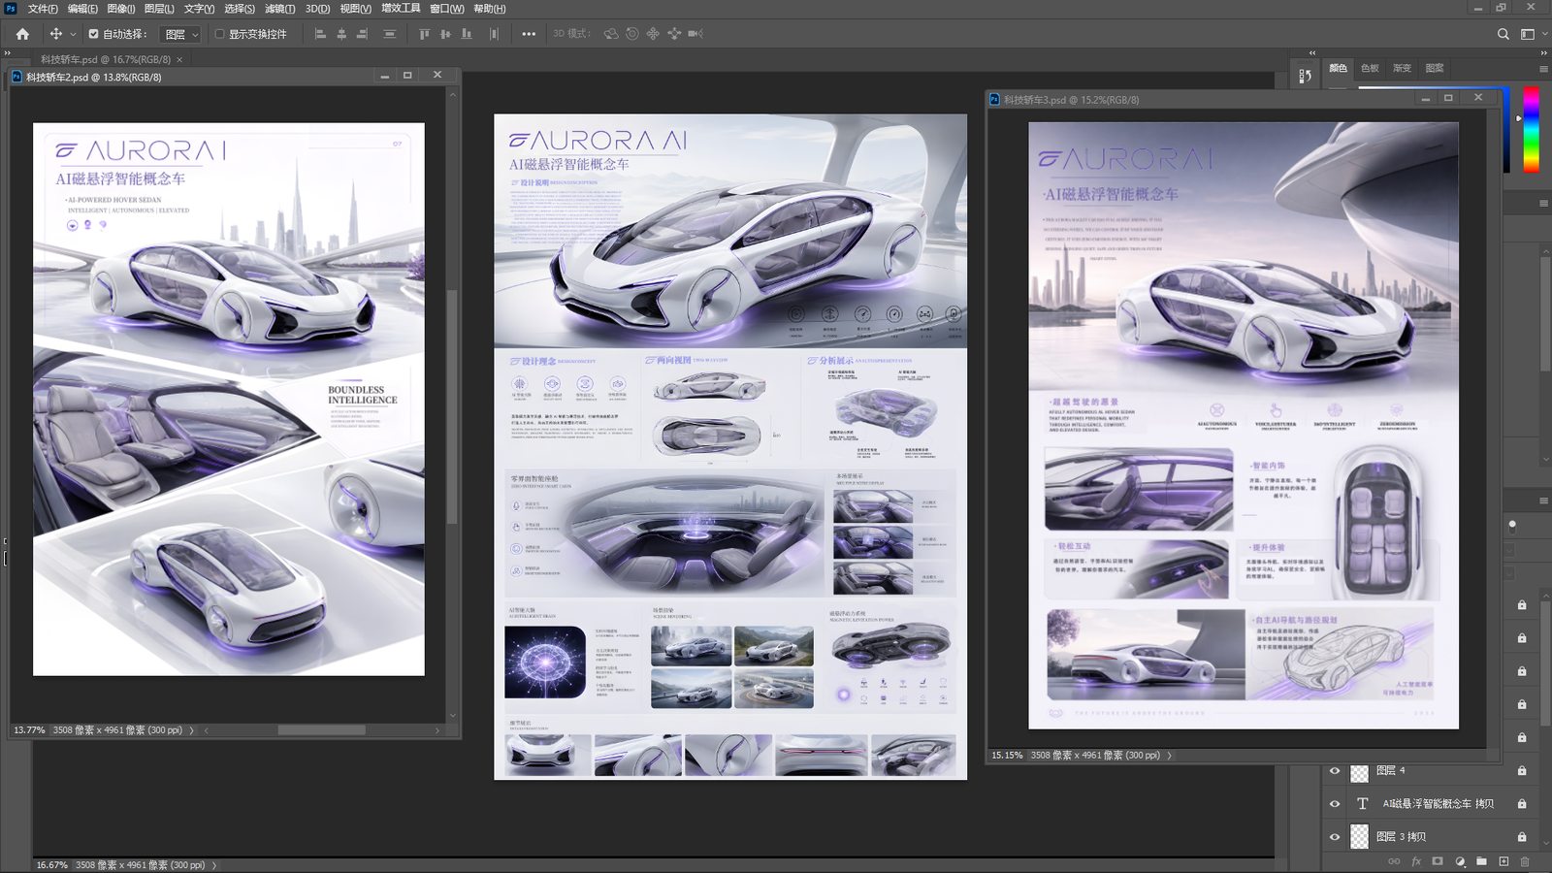Select the 图层 3 拷贝 layer thumbnail
The height and width of the screenshot is (873, 1552).
click(x=1360, y=837)
